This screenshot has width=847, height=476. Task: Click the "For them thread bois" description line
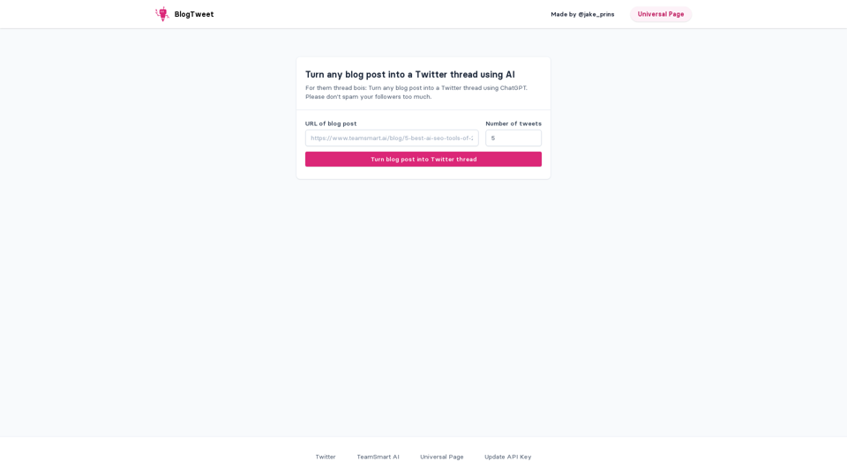pyautogui.click(x=416, y=88)
